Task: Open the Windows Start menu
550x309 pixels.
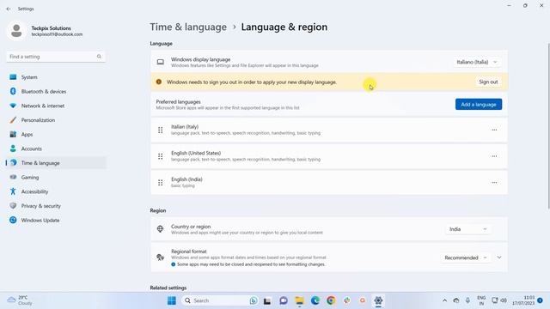Action: tap(172, 300)
